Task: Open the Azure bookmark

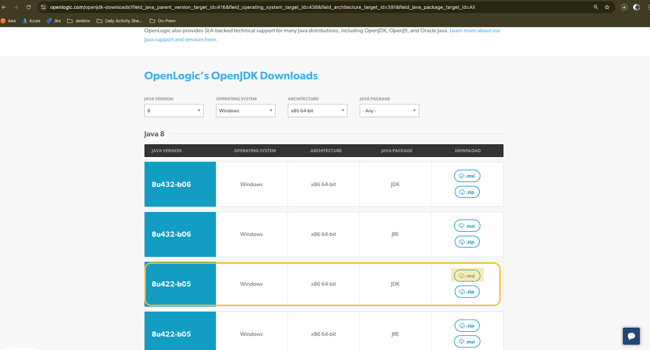Action: tap(31, 21)
